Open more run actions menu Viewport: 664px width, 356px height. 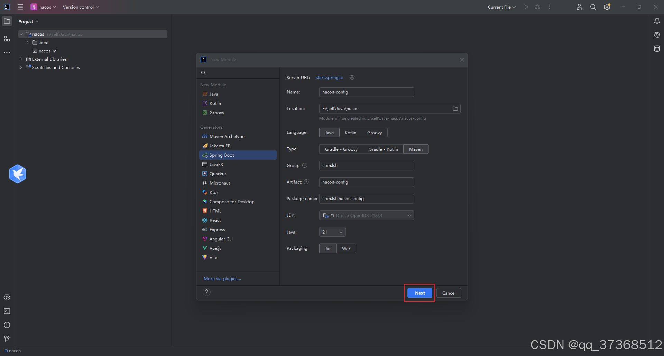point(549,7)
